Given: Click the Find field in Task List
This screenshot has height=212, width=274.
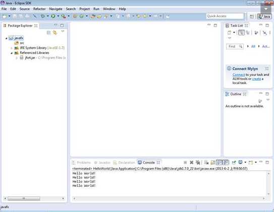Looking at the screenshot, I should 235,46.
